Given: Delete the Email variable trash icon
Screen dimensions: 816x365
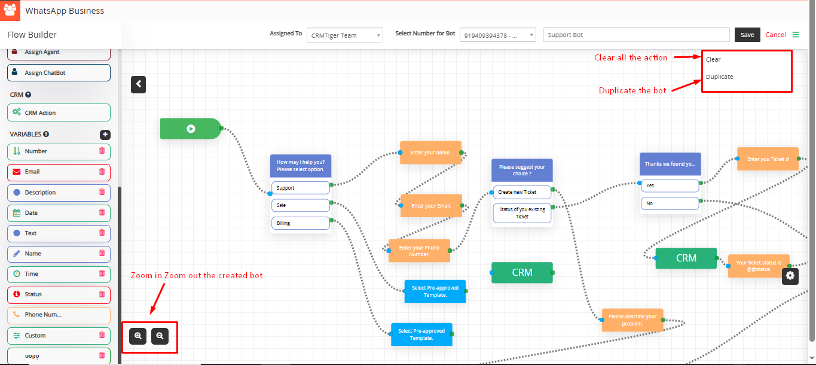Looking at the screenshot, I should (102, 172).
